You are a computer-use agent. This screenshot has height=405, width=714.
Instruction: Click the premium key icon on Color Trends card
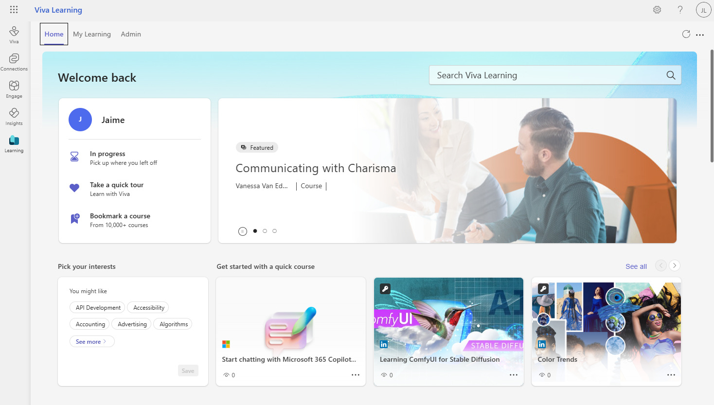pyautogui.click(x=543, y=289)
